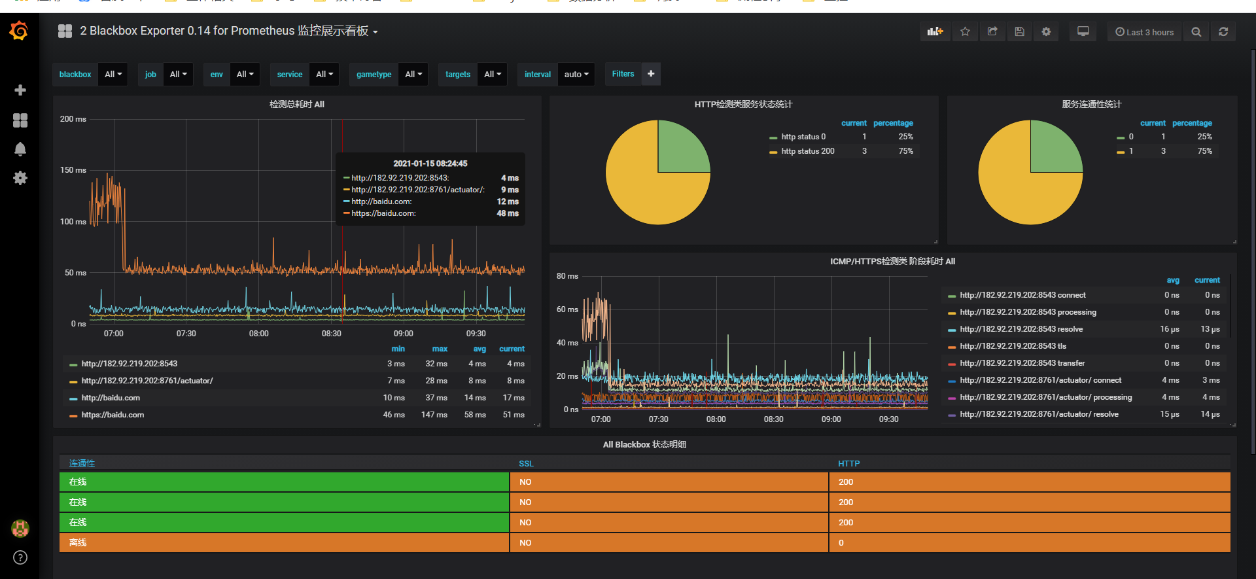Screen dimensions: 1256x579
Task: Open ICMP/HTTPS检测类 阶段耗时 panel title menu
Action: pos(892,261)
